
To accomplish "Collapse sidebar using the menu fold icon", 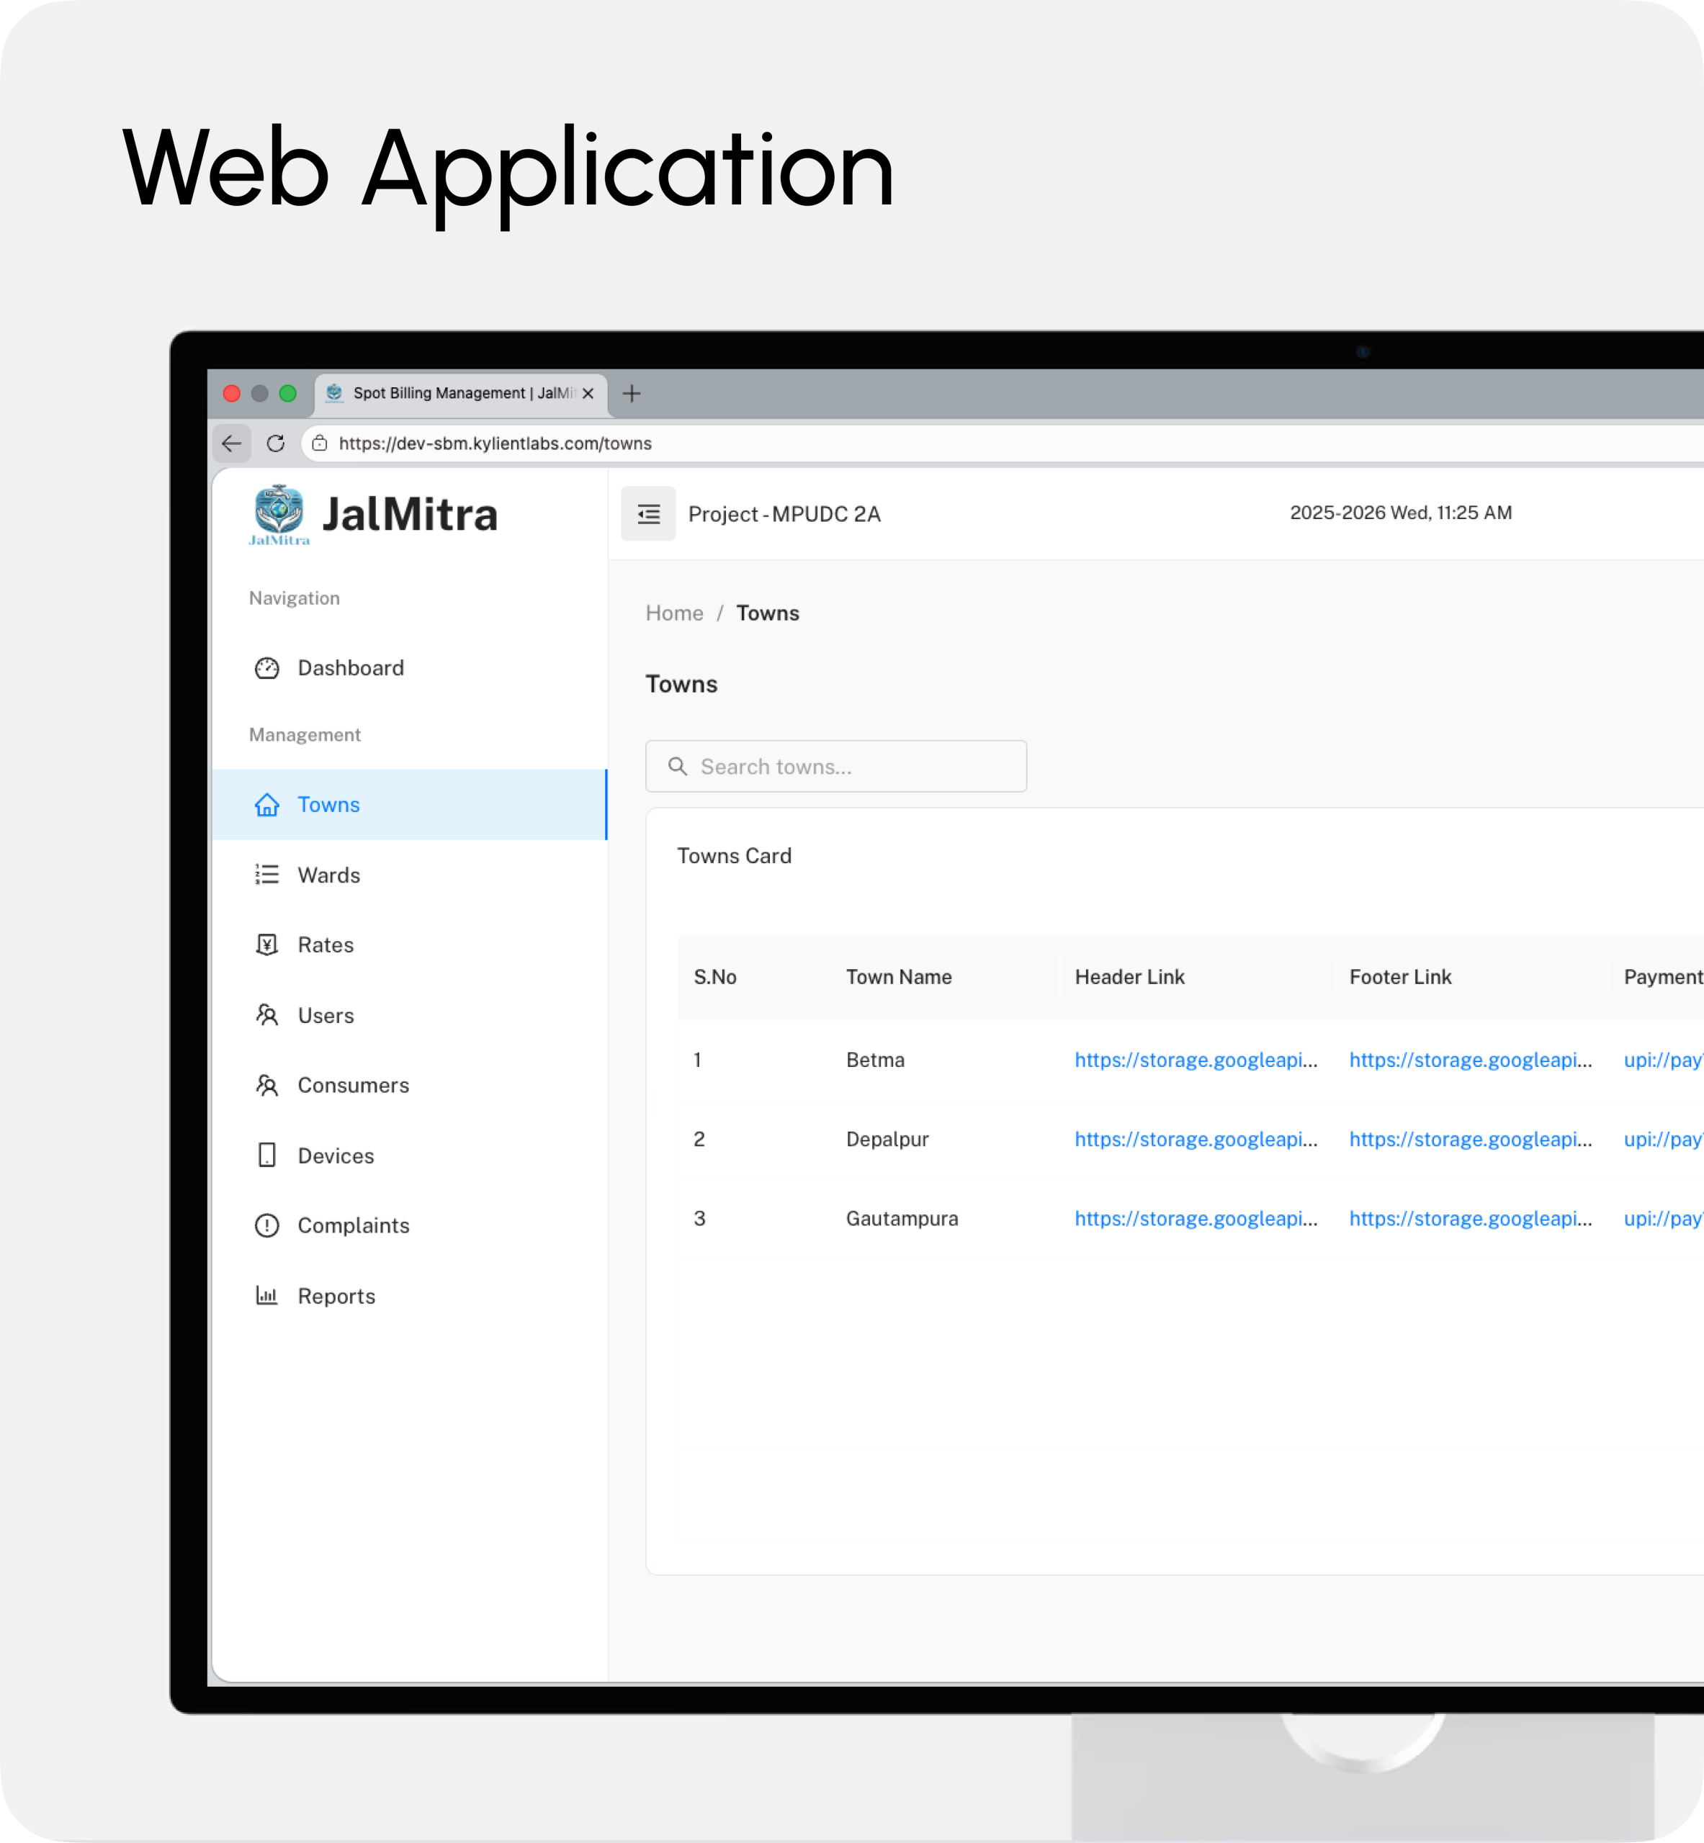I will point(648,513).
